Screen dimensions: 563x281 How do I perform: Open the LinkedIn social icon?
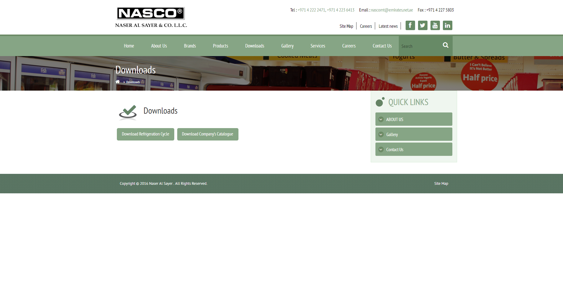pyautogui.click(x=447, y=25)
